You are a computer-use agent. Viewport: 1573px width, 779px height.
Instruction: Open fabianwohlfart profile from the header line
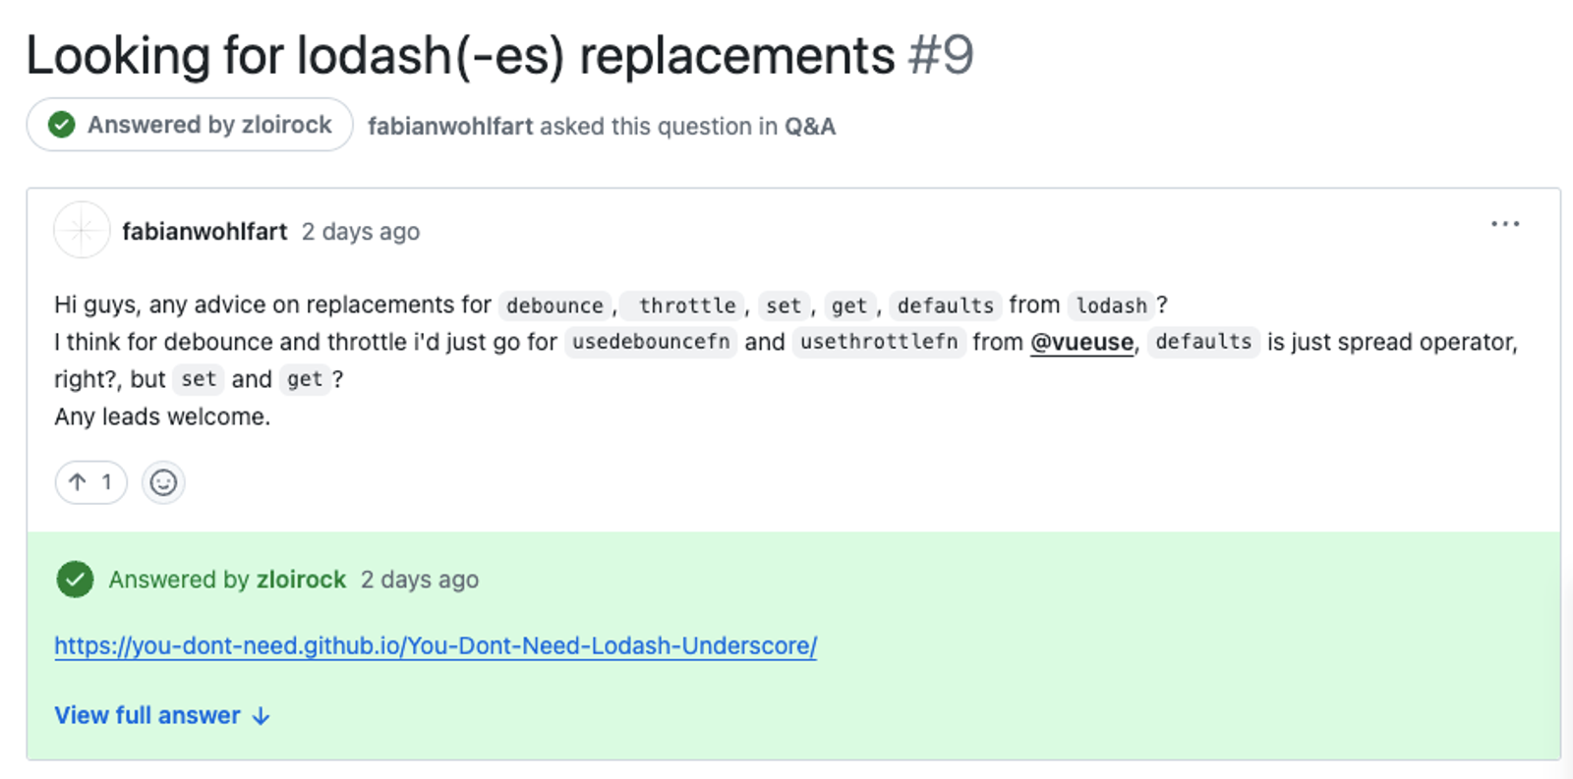click(450, 127)
